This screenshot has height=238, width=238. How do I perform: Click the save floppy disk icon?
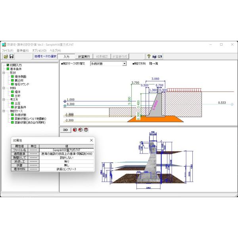point(12,57)
